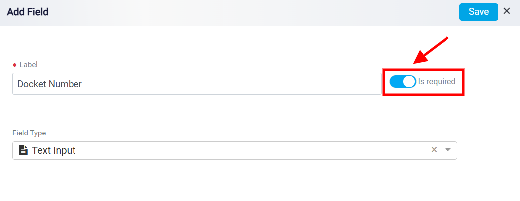
Task: Click the empty middle of the Field Type selector
Action: pyautogui.click(x=252, y=151)
